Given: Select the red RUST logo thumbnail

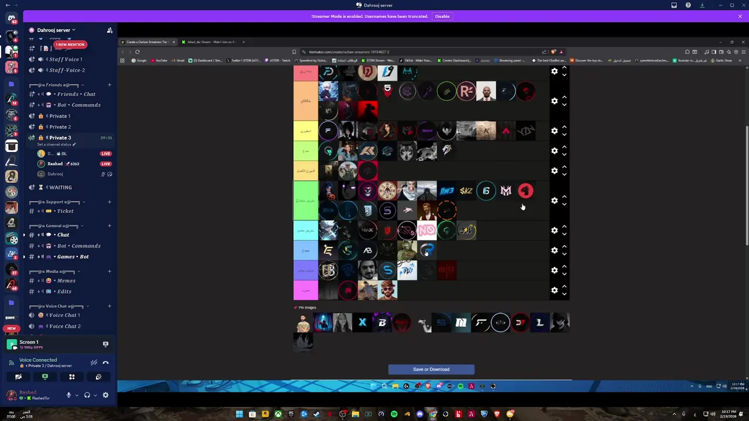Looking at the screenshot, I should pyautogui.click(x=446, y=270).
